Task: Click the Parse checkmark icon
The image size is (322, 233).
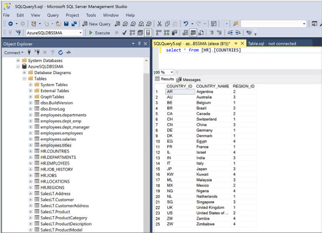Action: (124, 33)
